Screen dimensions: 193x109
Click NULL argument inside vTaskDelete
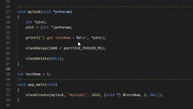pyautogui.click(x=55, y=59)
